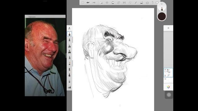Tap the round puck toggle button

tap(169, 95)
